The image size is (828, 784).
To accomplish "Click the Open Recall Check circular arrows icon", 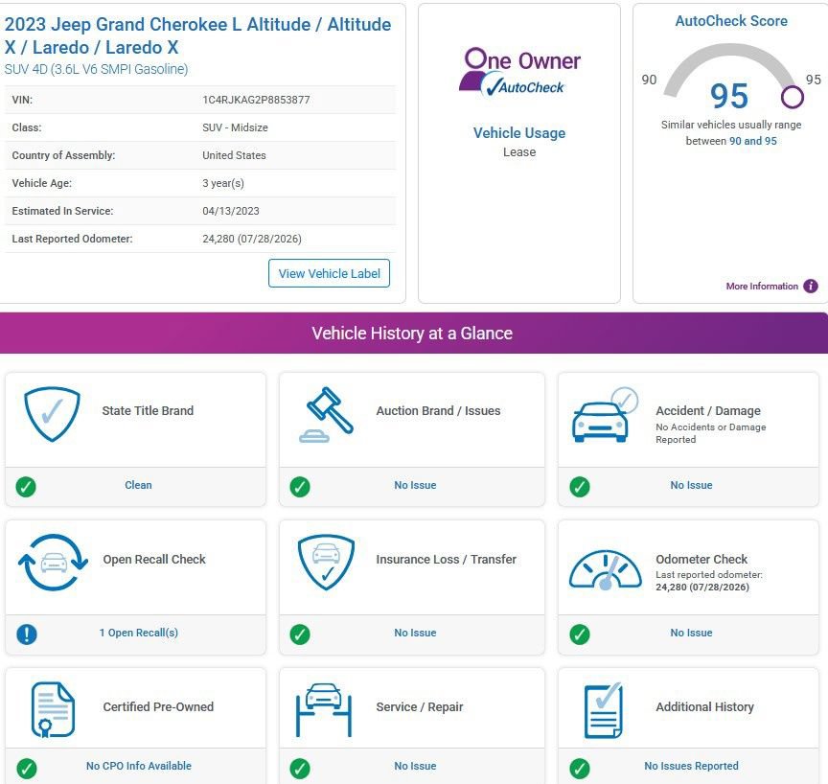I will pyautogui.click(x=53, y=562).
